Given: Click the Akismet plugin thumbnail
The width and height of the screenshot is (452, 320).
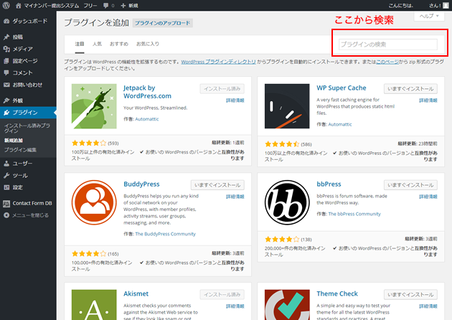Looking at the screenshot, I should 94,305.
